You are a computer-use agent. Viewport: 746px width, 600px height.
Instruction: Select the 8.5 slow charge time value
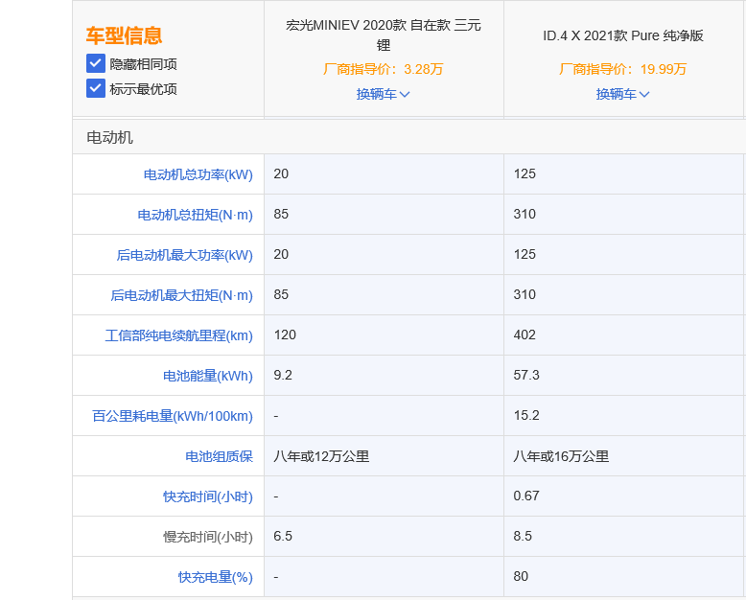[523, 537]
